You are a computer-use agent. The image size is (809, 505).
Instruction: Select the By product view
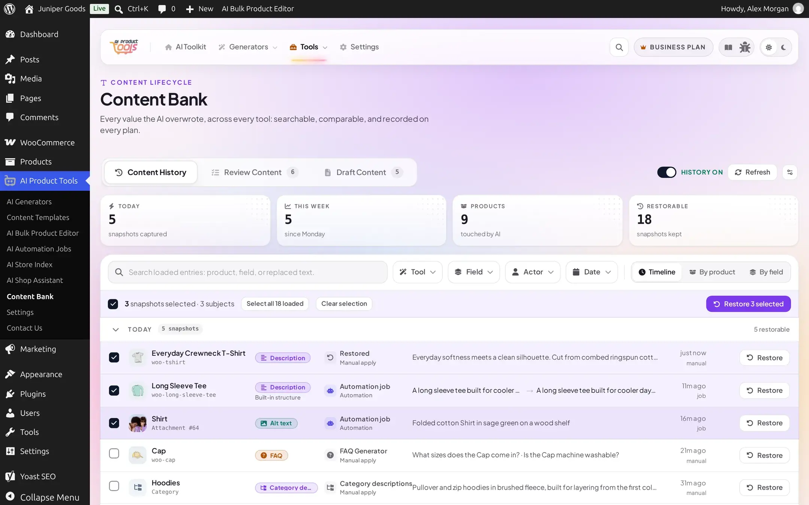712,272
